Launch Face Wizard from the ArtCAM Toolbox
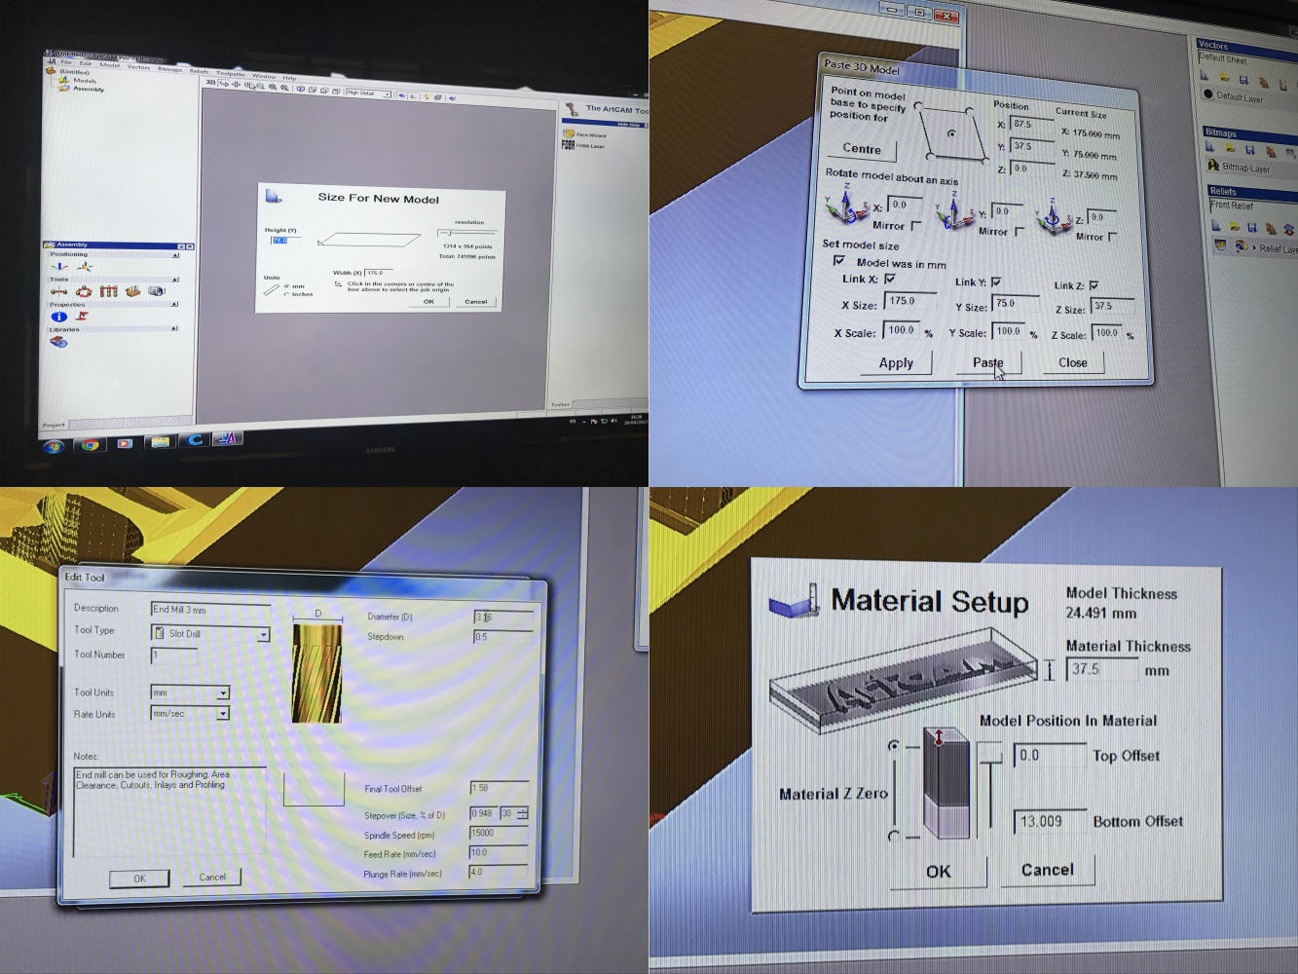Viewport: 1298px width, 974px height. coord(585,135)
